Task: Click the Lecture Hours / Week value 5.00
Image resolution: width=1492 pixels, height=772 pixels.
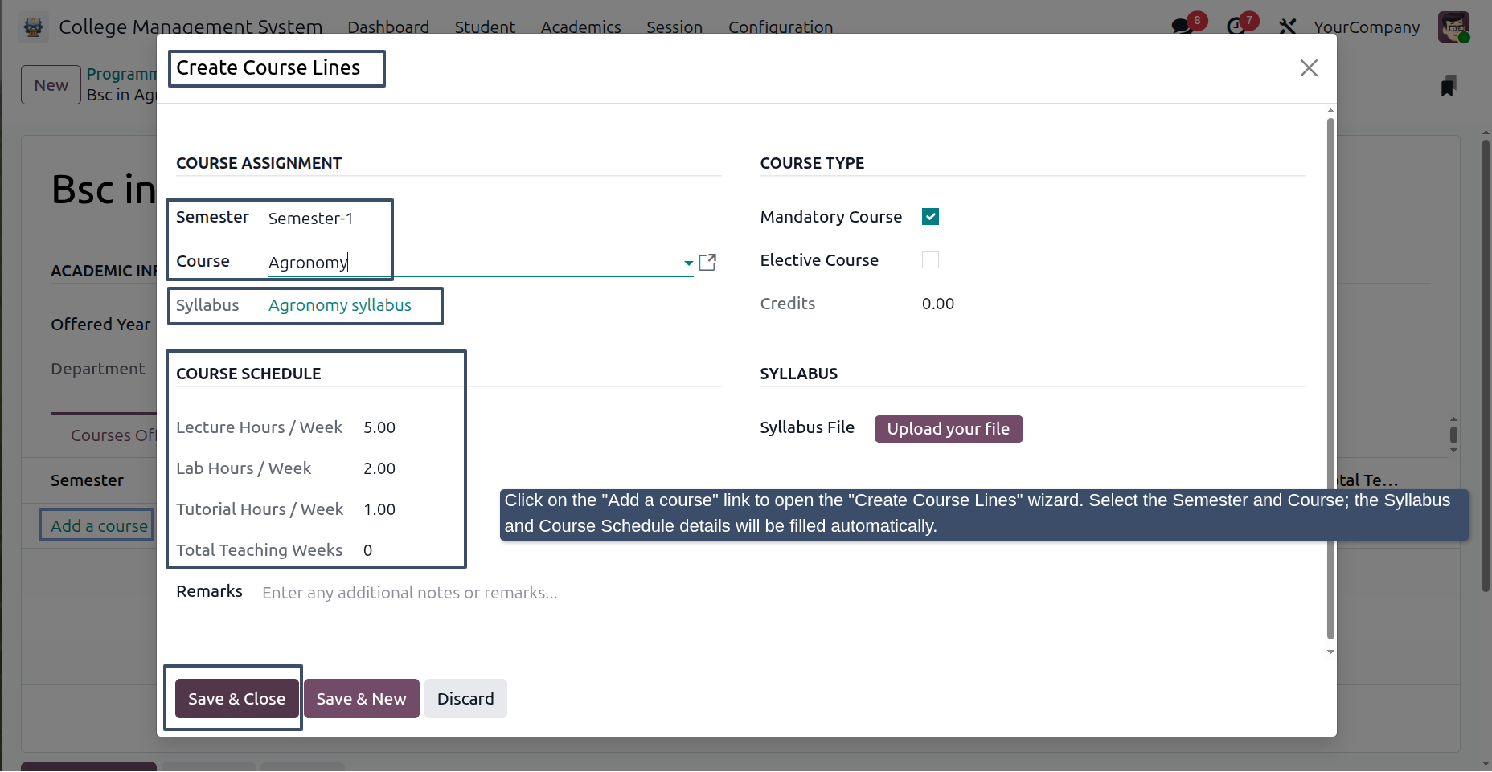Action: pos(379,427)
